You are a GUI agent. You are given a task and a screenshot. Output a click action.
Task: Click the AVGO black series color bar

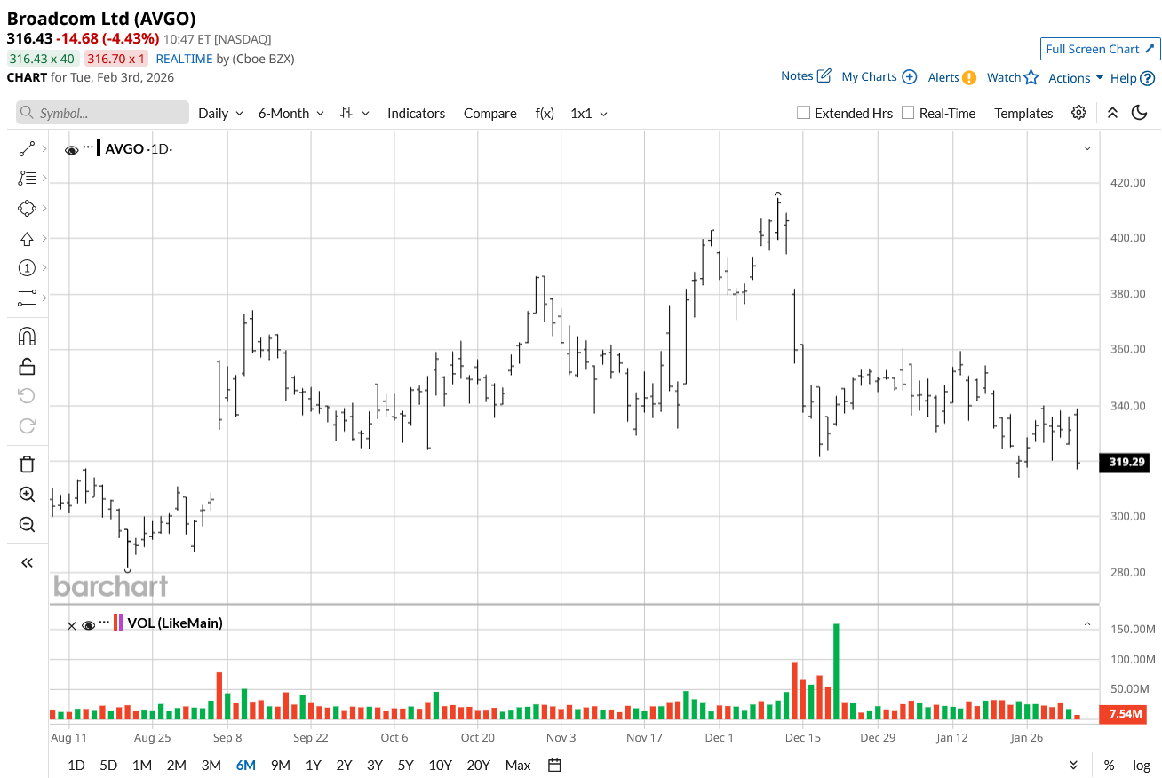point(99,148)
